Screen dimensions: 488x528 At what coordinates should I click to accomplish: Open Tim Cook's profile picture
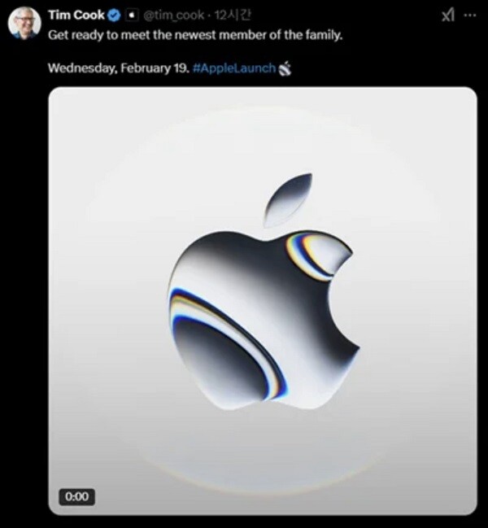(x=24, y=24)
